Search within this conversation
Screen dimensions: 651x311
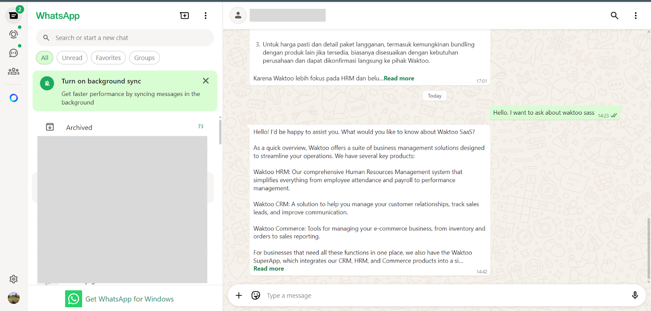pos(614,15)
